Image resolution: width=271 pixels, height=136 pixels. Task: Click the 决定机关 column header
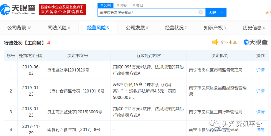pyautogui.click(x=219, y=56)
